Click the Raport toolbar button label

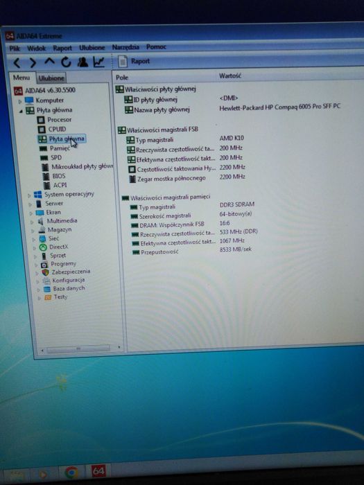[x=140, y=61]
